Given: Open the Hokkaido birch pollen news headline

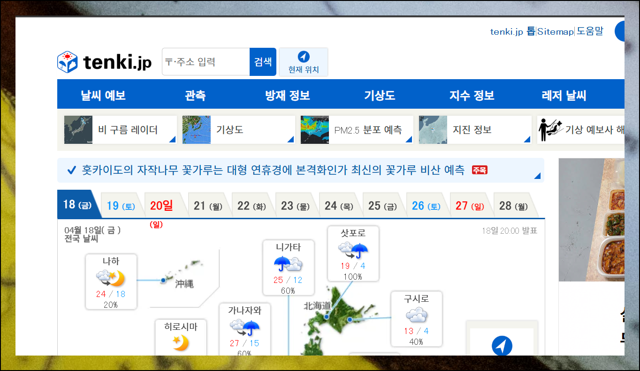Looking at the screenshot, I should tap(273, 170).
